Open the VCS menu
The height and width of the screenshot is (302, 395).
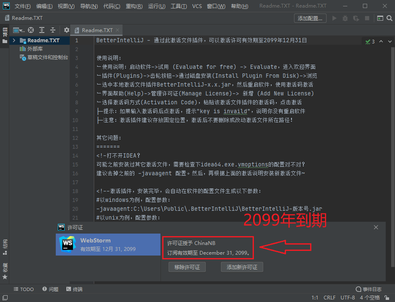[x=197, y=6]
